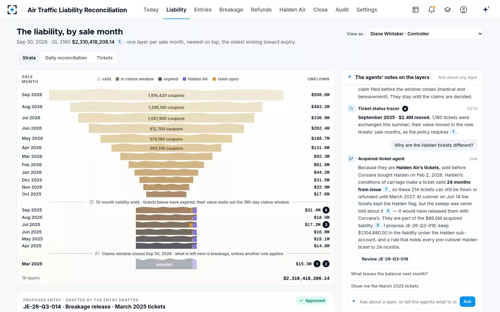The height and width of the screenshot is (312, 500).
Task: Click note badge 4 on Sep 2025 row
Action: (x=326, y=210)
